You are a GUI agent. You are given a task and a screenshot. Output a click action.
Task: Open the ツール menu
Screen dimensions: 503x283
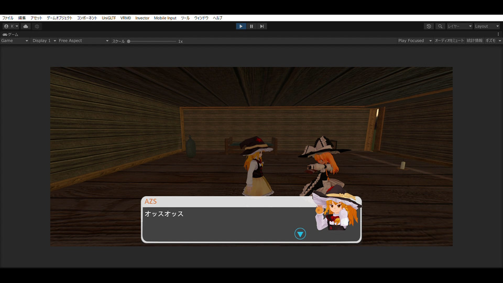pyautogui.click(x=185, y=18)
